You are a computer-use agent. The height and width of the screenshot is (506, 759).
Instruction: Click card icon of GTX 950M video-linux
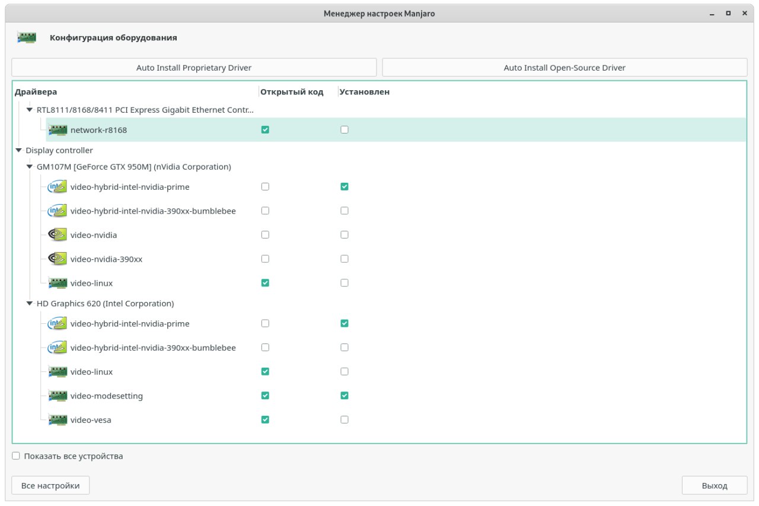tap(58, 284)
